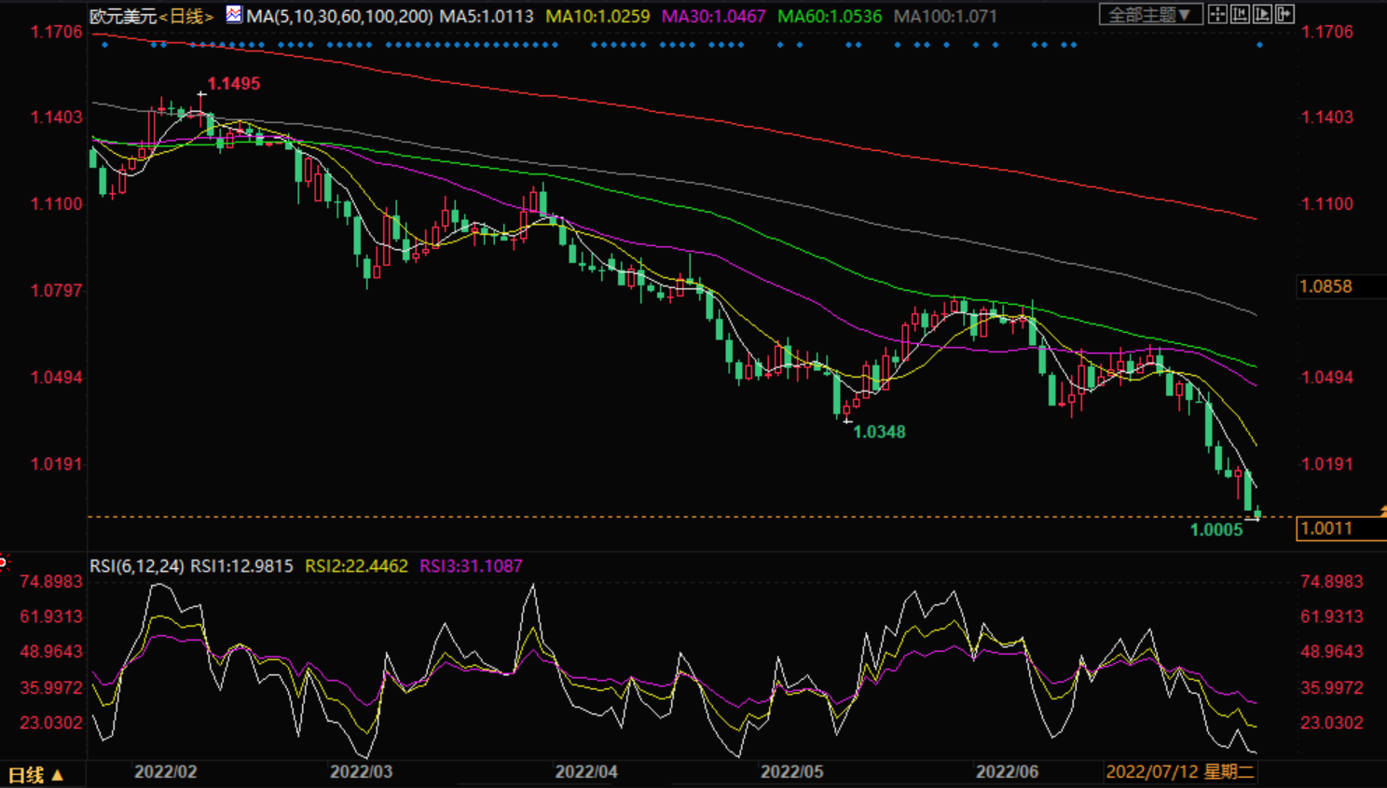Click the jump-to-start chart icon

1240,14
